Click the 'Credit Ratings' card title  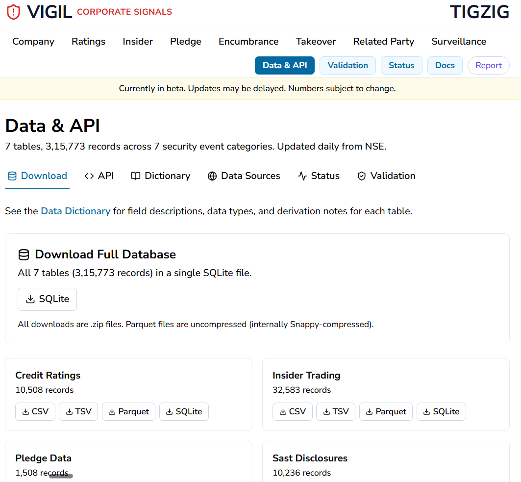[x=48, y=375]
